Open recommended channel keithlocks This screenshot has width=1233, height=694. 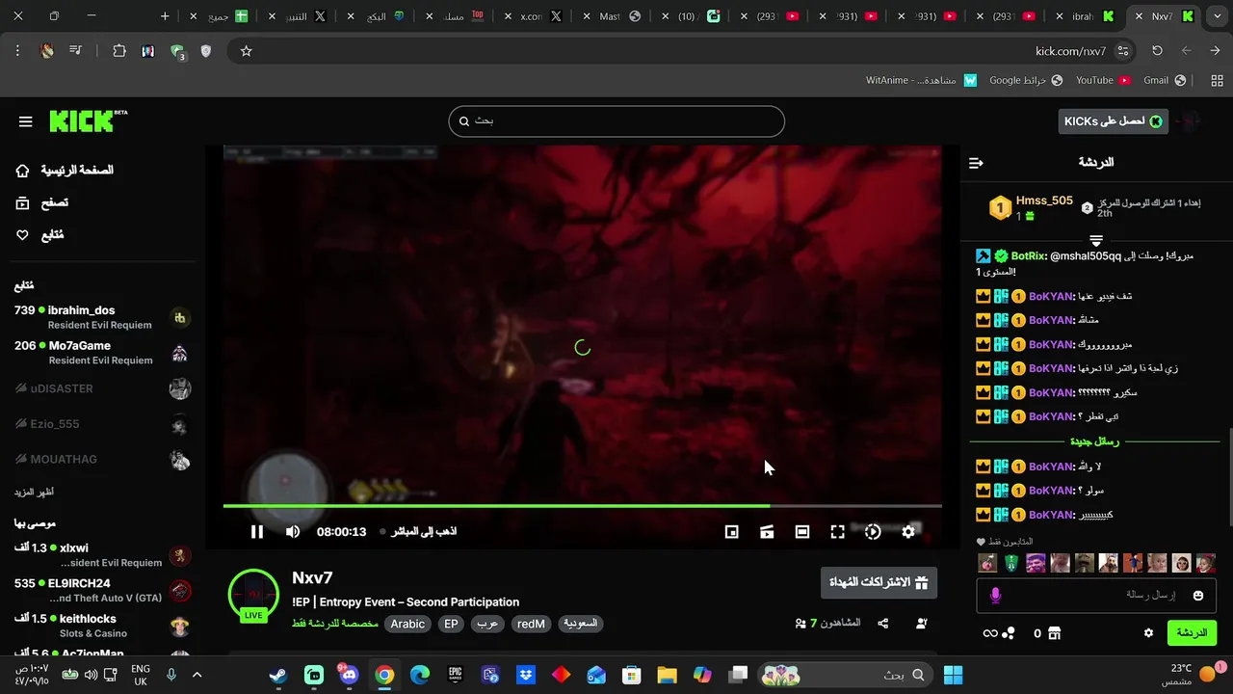pyautogui.click(x=101, y=626)
